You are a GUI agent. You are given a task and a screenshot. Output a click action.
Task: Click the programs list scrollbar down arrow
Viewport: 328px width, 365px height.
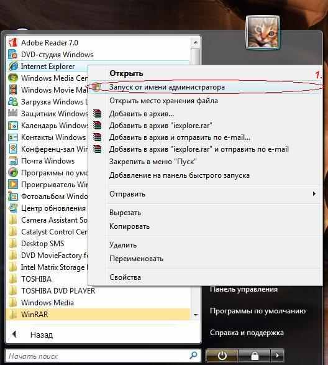pyautogui.click(x=196, y=315)
